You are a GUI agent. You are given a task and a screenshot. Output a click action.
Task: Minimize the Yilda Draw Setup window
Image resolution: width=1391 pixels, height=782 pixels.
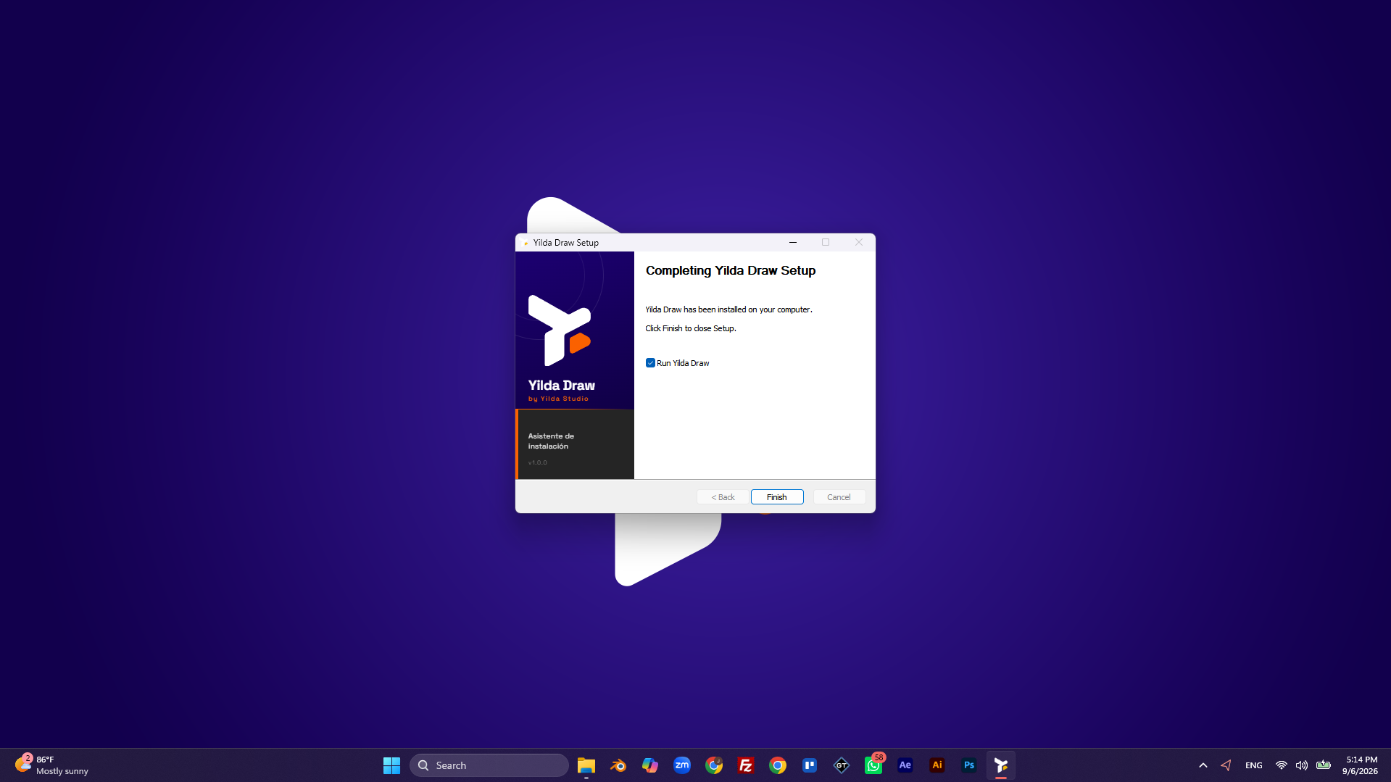(792, 242)
